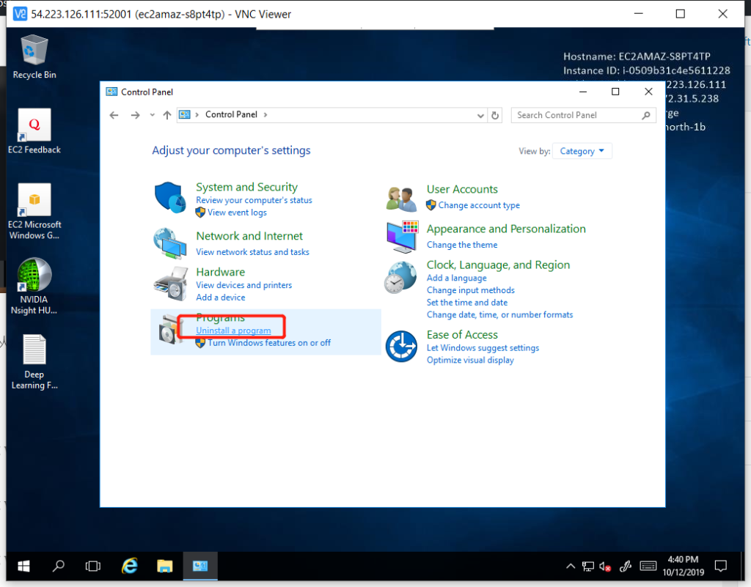Click the Search Control Panel field
The width and height of the screenshot is (751, 587).
pos(576,115)
